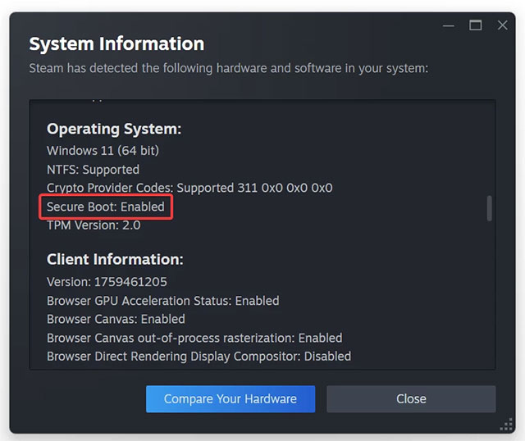
Task: Click the scrollbar track below the thumb
Action: tap(490, 295)
